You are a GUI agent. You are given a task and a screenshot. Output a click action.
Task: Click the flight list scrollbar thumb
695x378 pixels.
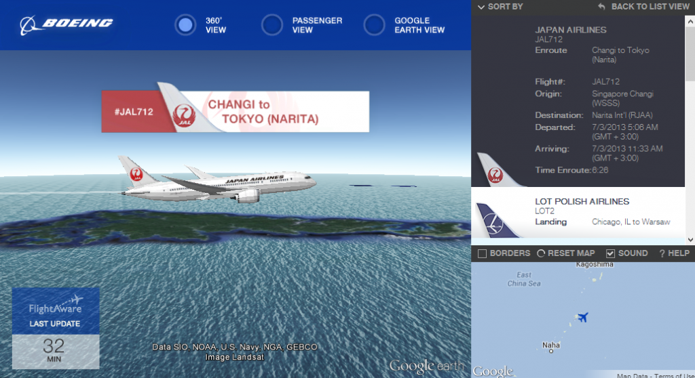click(690, 54)
